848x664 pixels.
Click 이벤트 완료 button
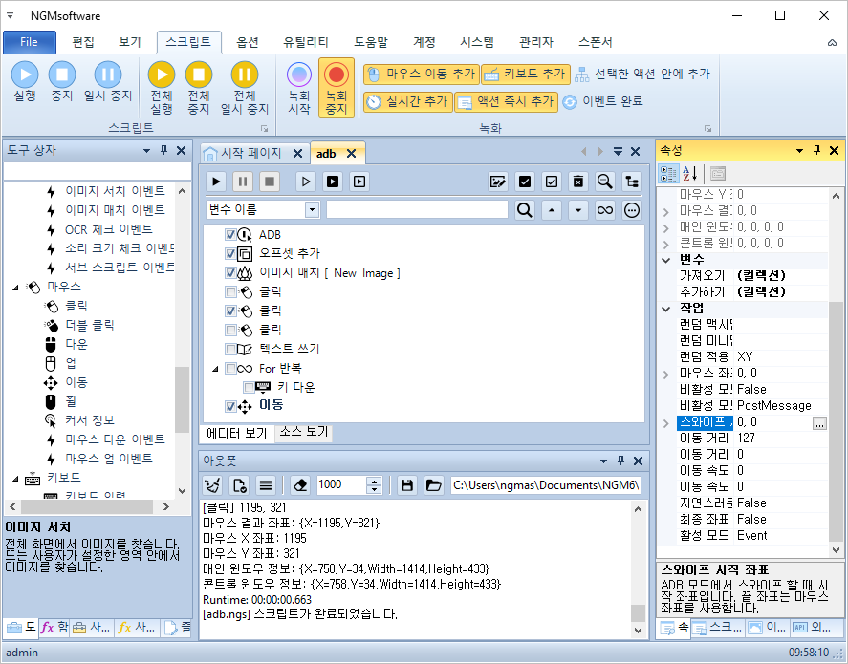tap(603, 101)
